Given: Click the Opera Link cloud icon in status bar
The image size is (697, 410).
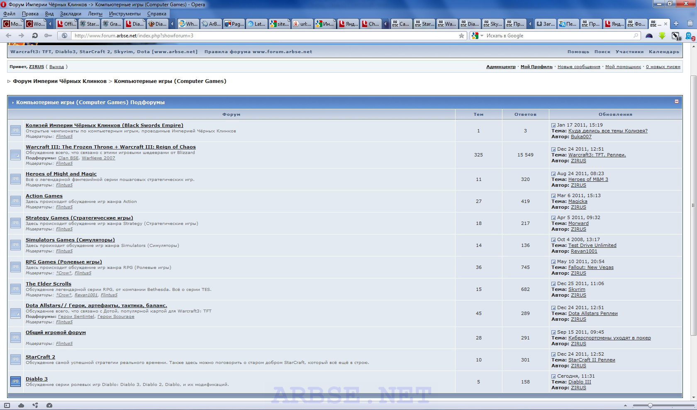Looking at the screenshot, I should coord(21,405).
